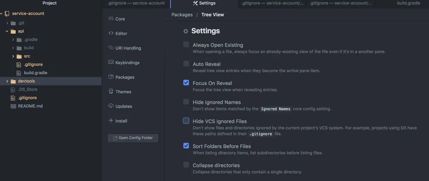Switch to the Settings tab

click(204, 3)
